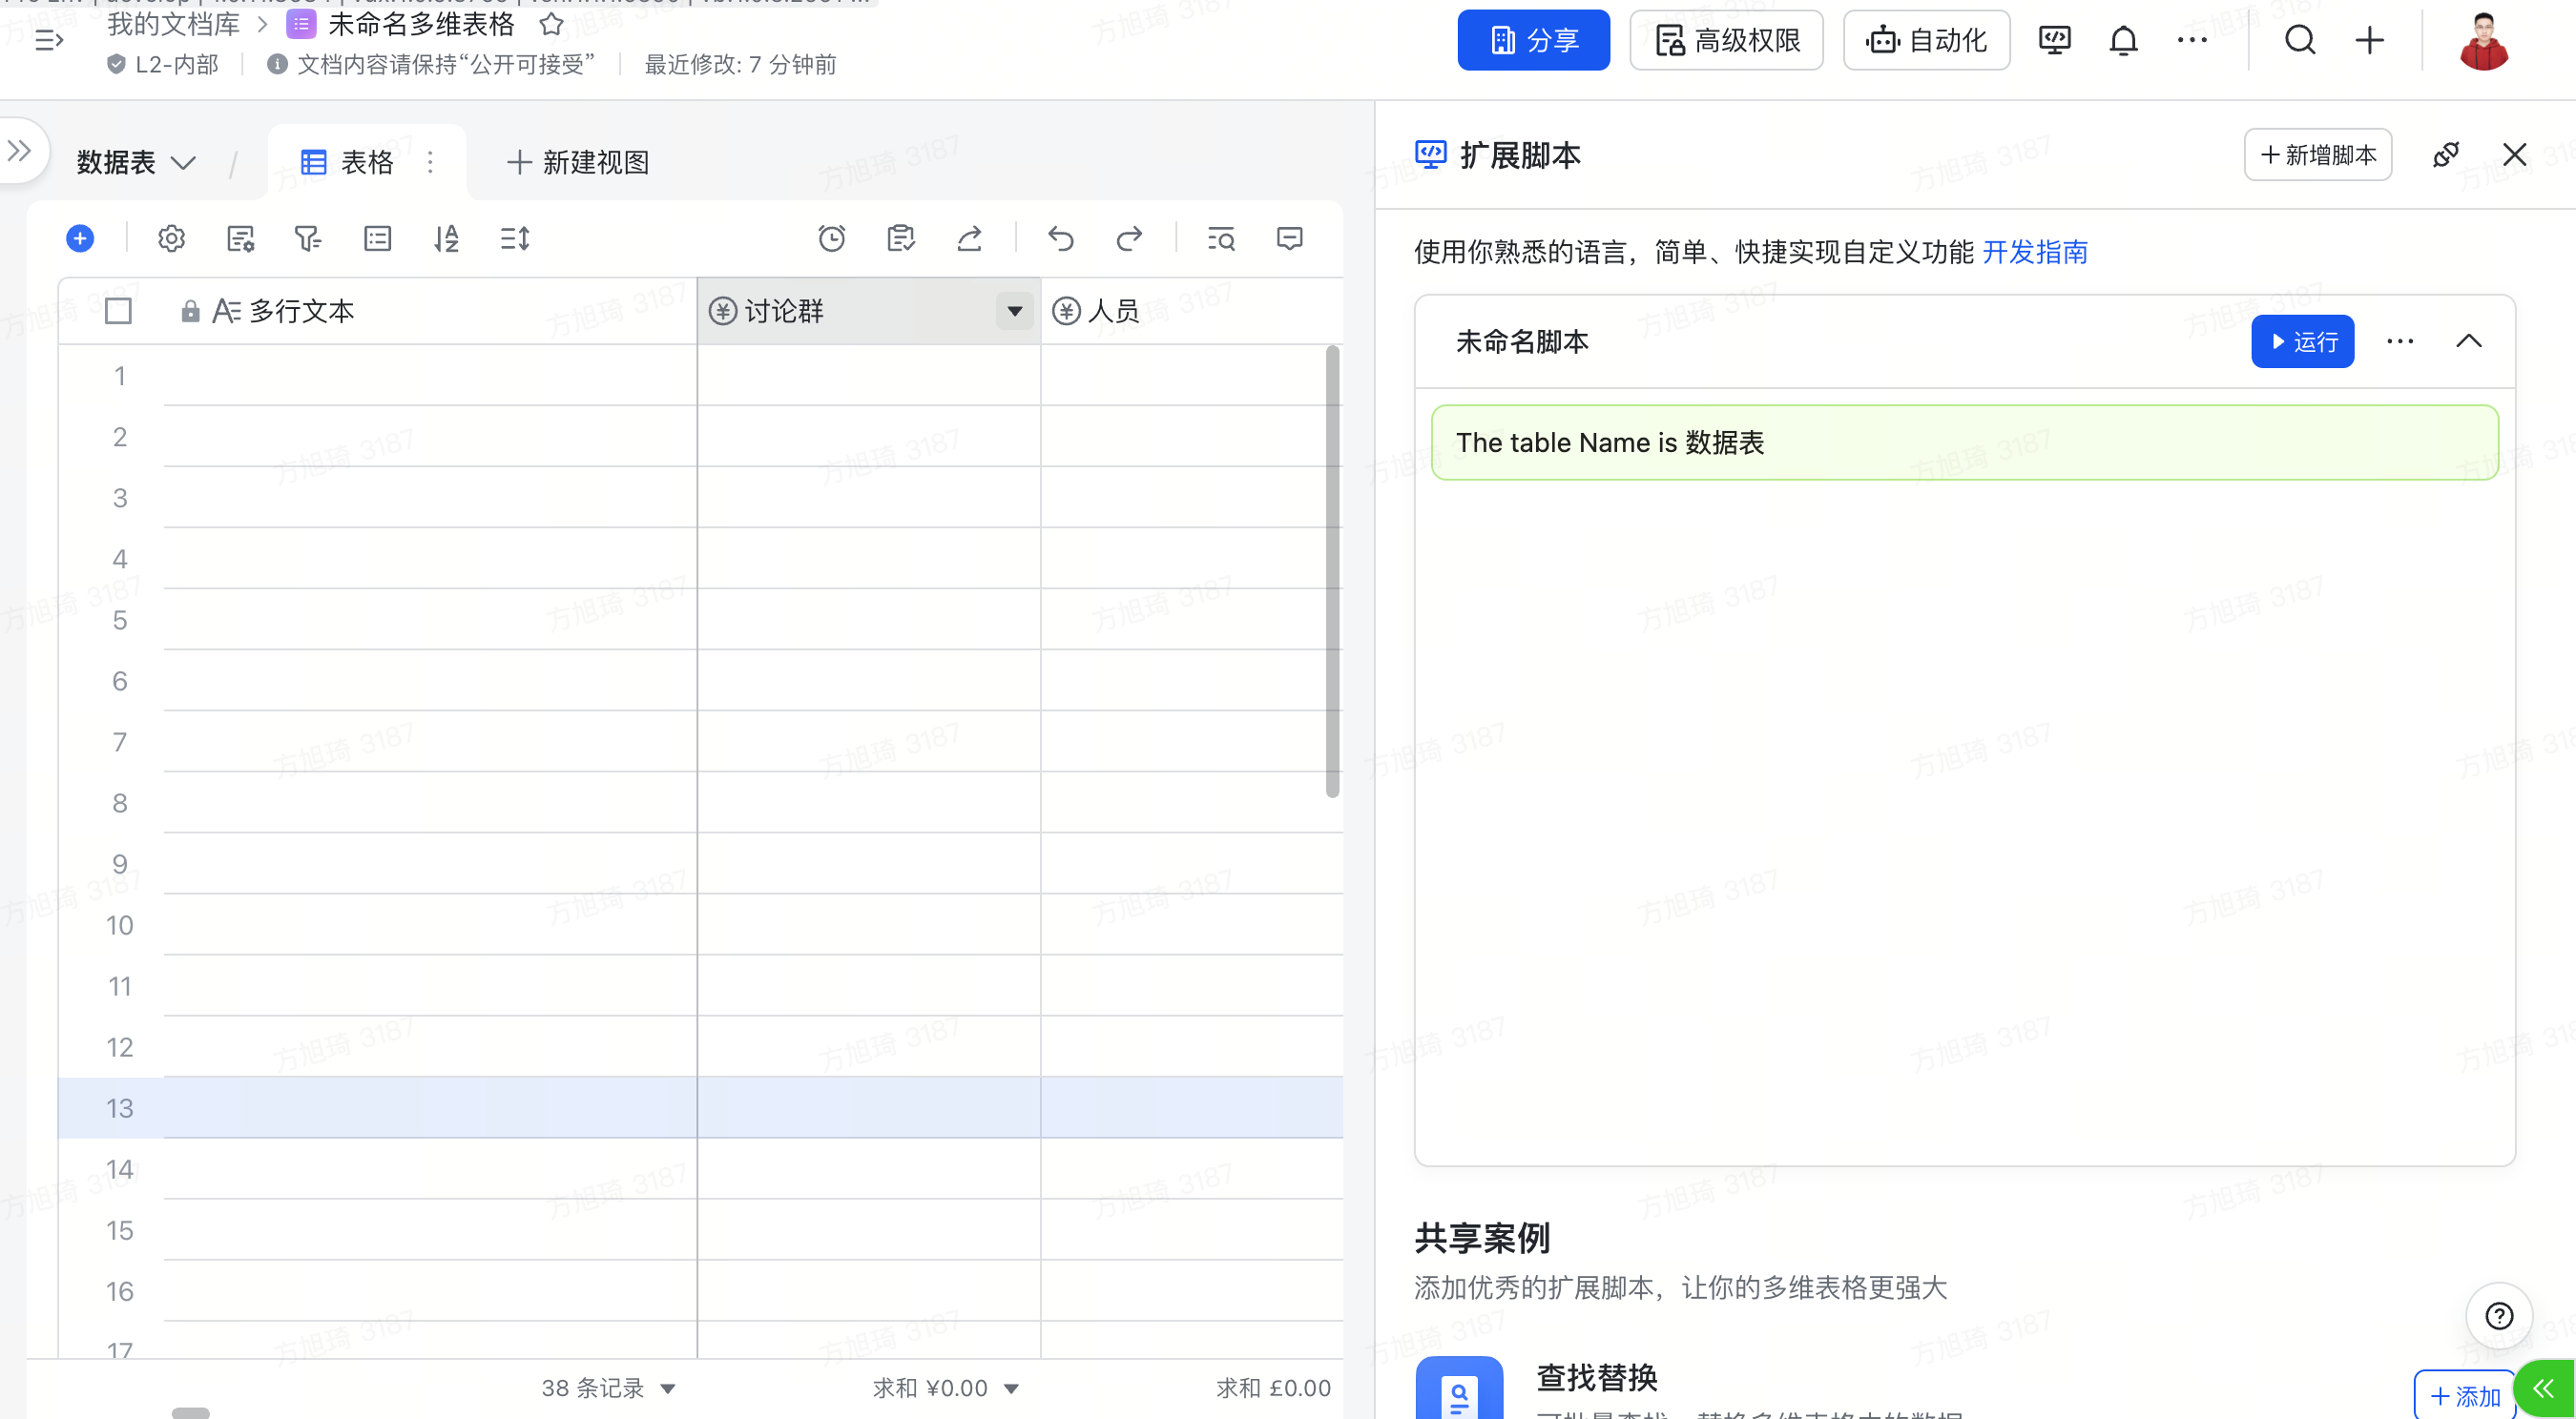
Task: Click the top search magnifier icon
Action: (2301, 40)
